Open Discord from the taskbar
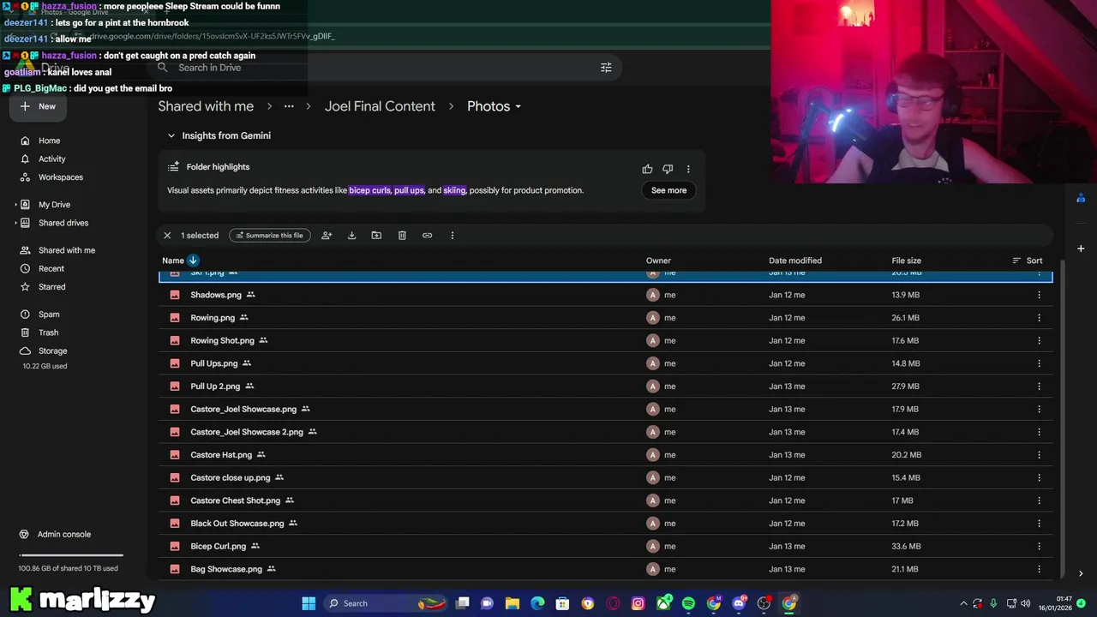The image size is (1097, 617). (x=739, y=603)
